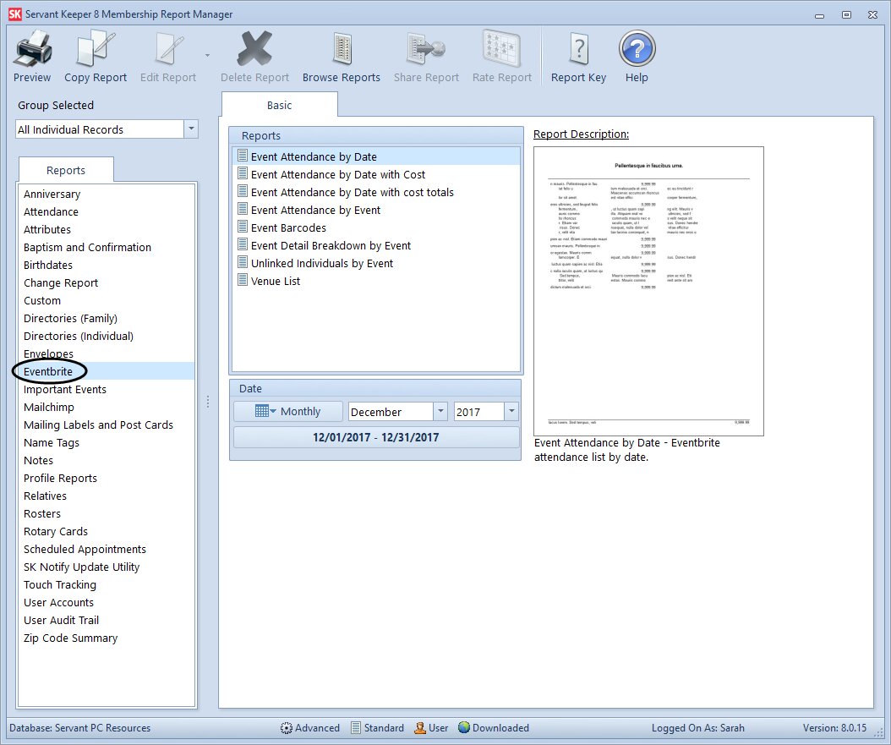Open the December month dropdown arrow
This screenshot has width=891, height=745.
point(440,412)
